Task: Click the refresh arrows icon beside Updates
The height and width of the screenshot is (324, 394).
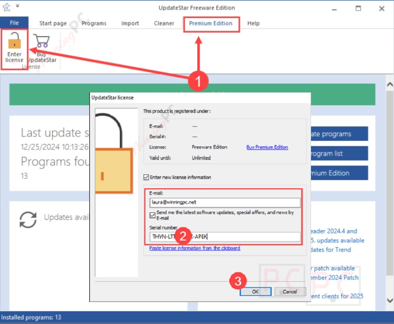Action: (x=28, y=220)
